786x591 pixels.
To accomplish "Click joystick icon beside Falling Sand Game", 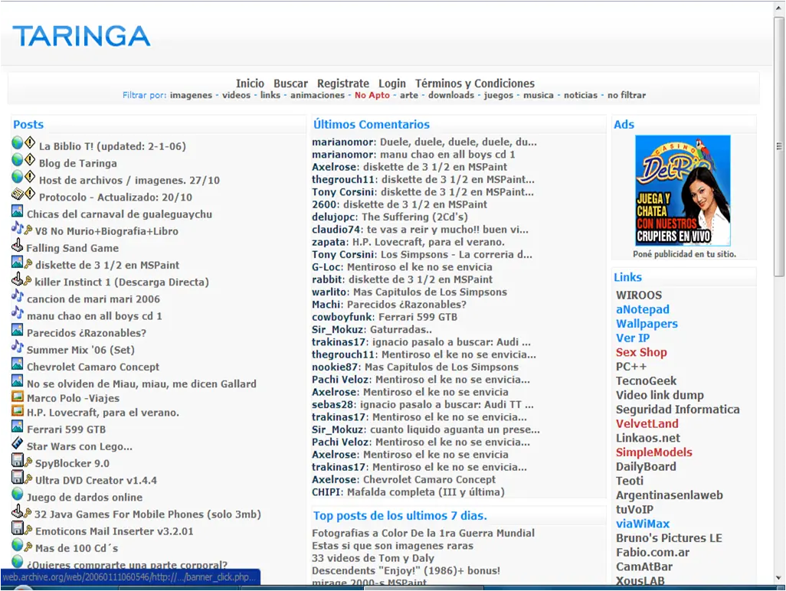I will click(18, 246).
